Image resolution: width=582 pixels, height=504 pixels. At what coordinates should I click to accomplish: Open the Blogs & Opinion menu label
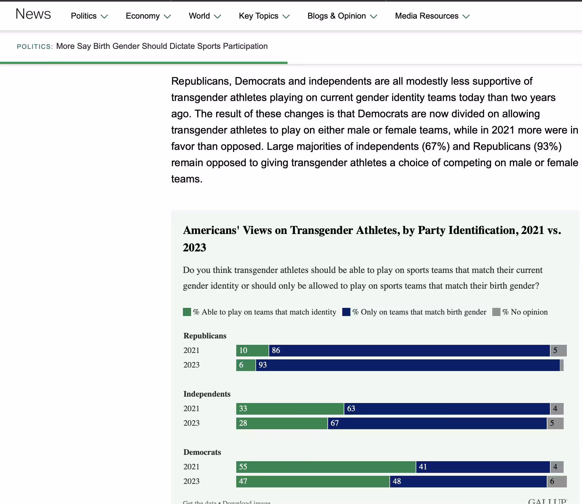(x=336, y=16)
